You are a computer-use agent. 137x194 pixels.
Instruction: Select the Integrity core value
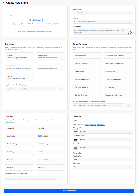click(x=50, y=128)
